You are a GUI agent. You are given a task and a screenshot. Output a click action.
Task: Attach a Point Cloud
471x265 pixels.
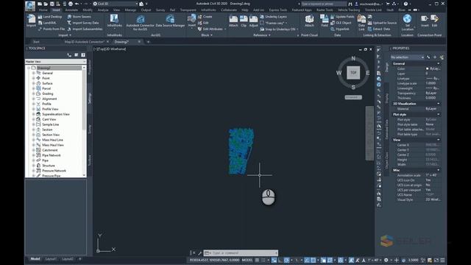[x=309, y=21]
